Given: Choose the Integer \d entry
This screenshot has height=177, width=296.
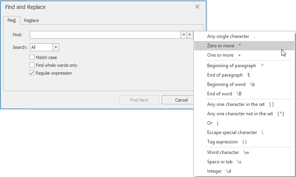Looking at the screenshot, I should 219,171.
